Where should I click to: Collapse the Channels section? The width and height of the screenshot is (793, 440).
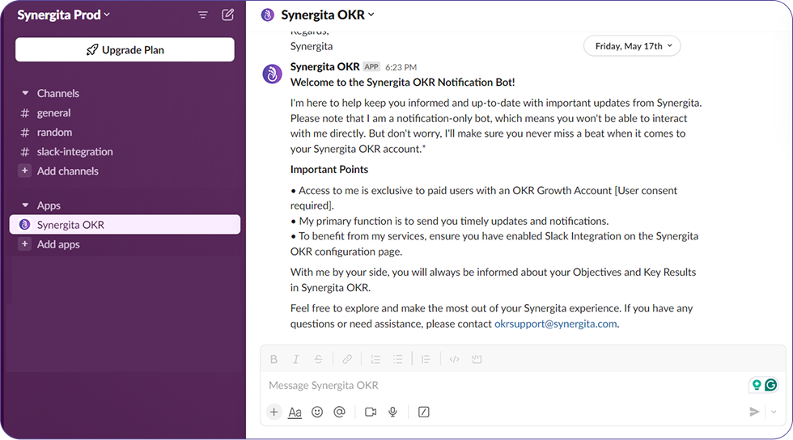(x=25, y=93)
